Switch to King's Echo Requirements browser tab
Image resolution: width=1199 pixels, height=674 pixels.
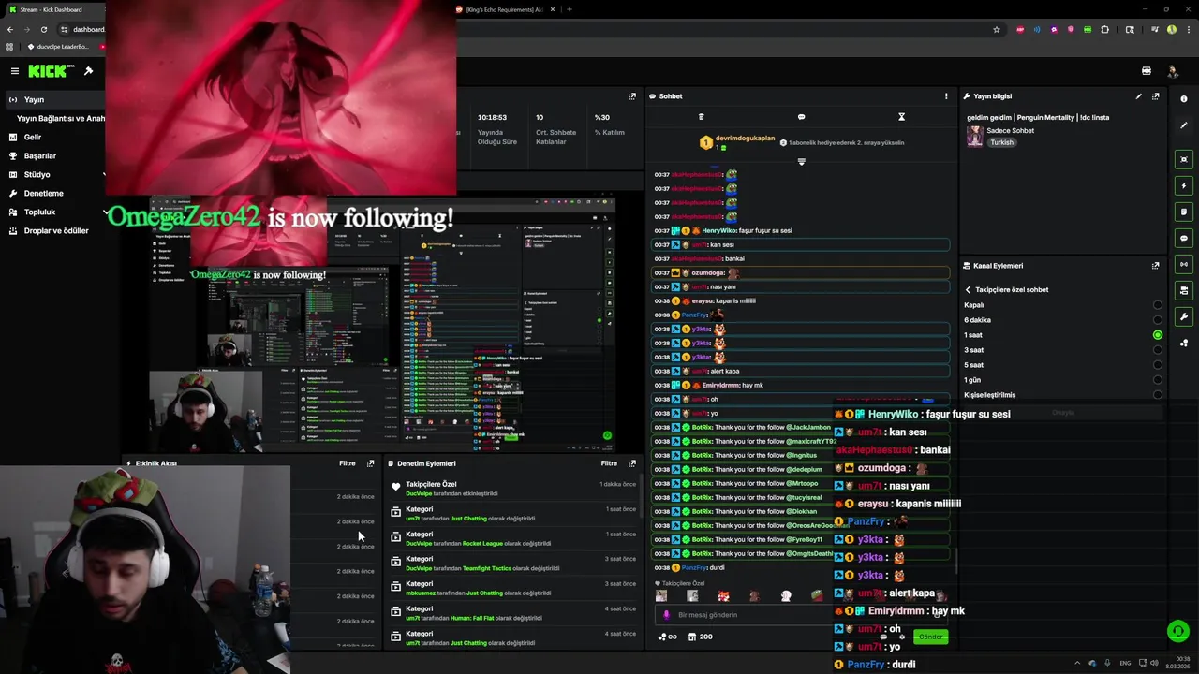point(506,9)
